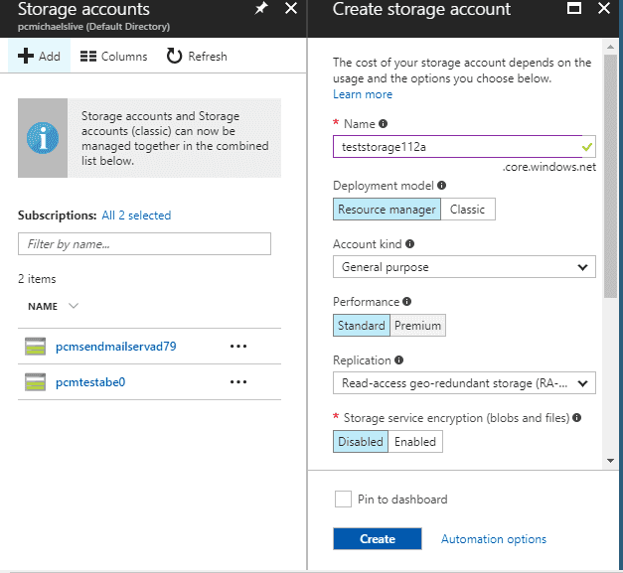Open ellipsis menu for pcmsendmailservad79
The height and width of the screenshot is (573, 623).
pos(238,347)
